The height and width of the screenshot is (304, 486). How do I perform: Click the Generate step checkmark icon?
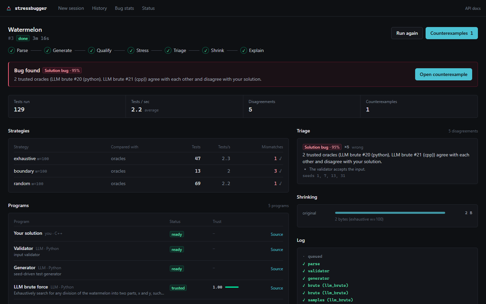pos(48,50)
